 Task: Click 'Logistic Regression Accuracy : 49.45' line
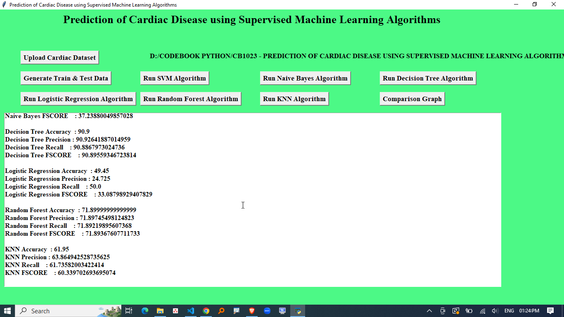click(x=57, y=171)
